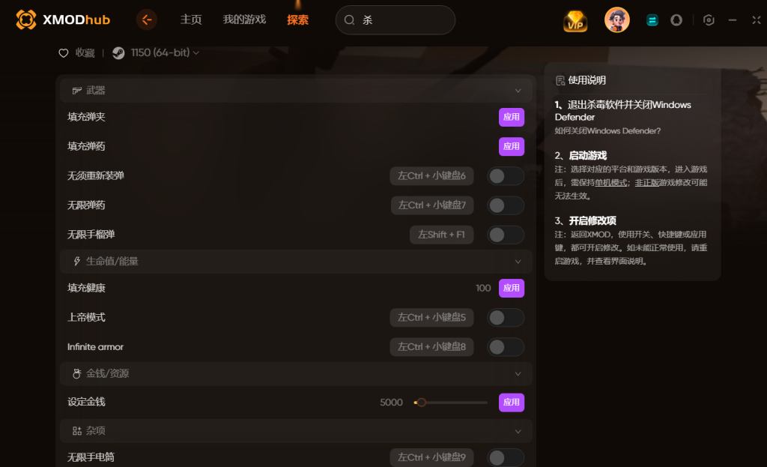The image size is (767, 467).
Task: Open the notifications bell icon
Action: [x=676, y=20]
